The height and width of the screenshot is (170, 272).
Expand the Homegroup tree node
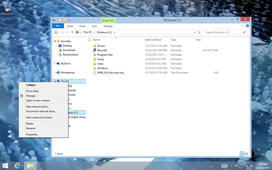(x=55, y=72)
